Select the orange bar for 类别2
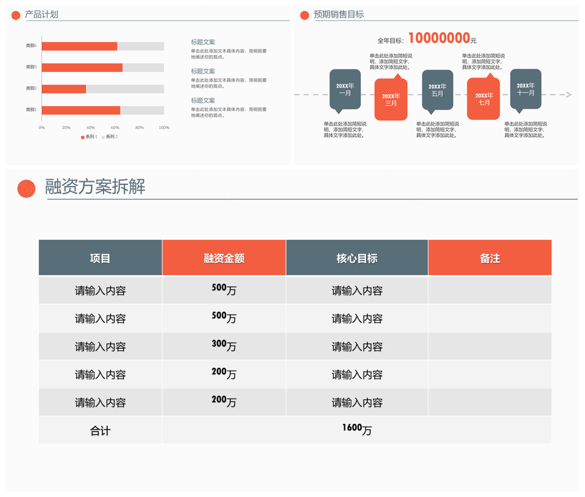 (64, 88)
